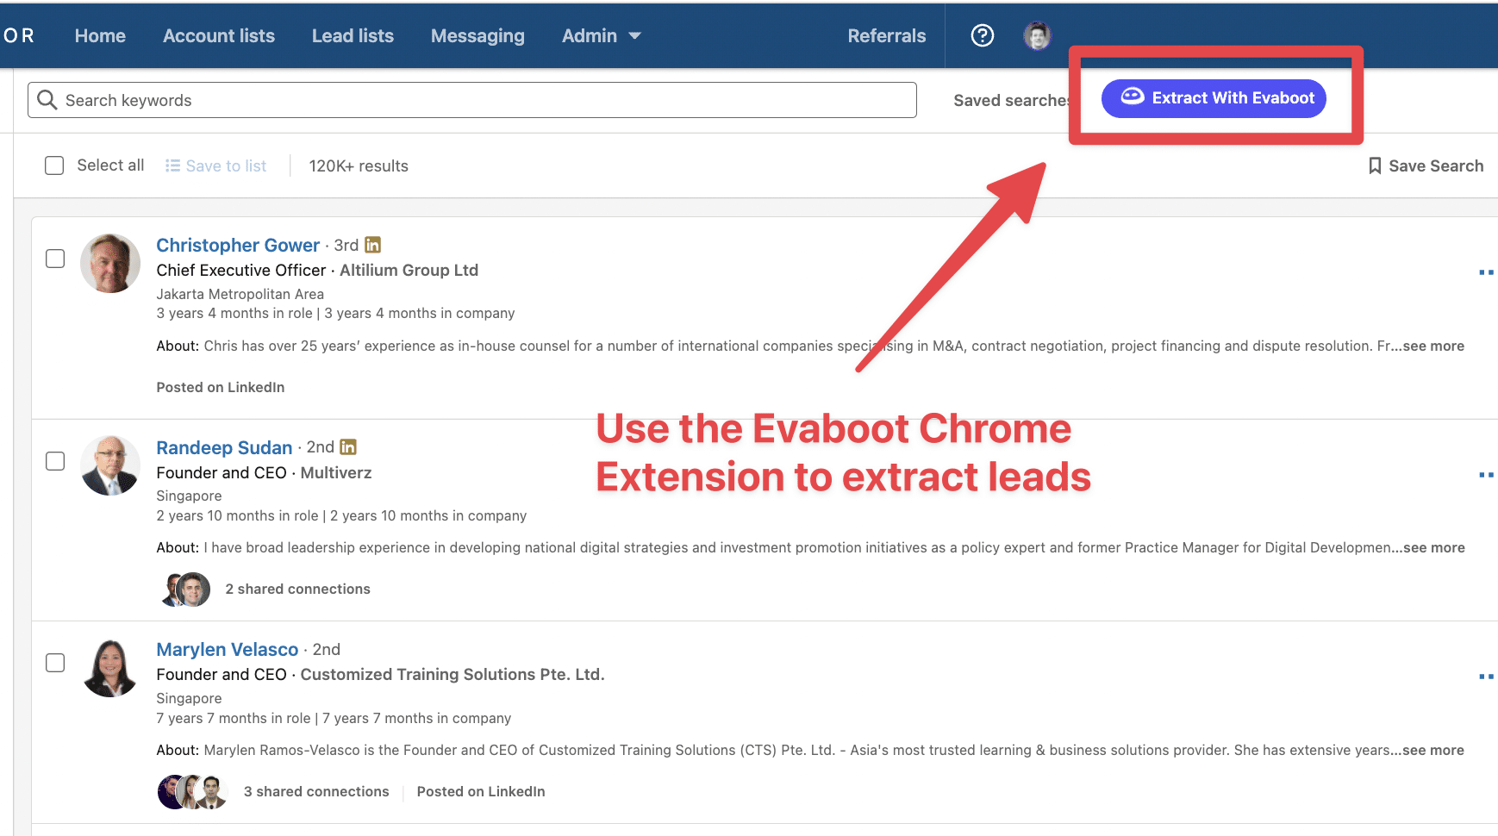Check the Select all checkbox
The width and height of the screenshot is (1498, 836).
coord(54,165)
